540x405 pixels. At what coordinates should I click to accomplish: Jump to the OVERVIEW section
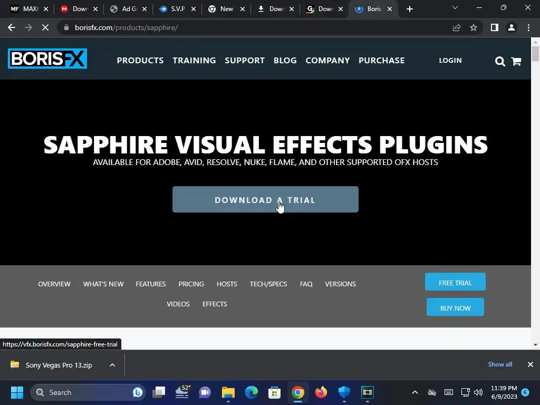tap(54, 284)
